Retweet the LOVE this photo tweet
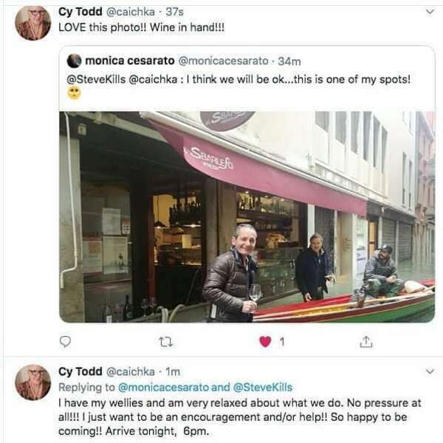 166,343
